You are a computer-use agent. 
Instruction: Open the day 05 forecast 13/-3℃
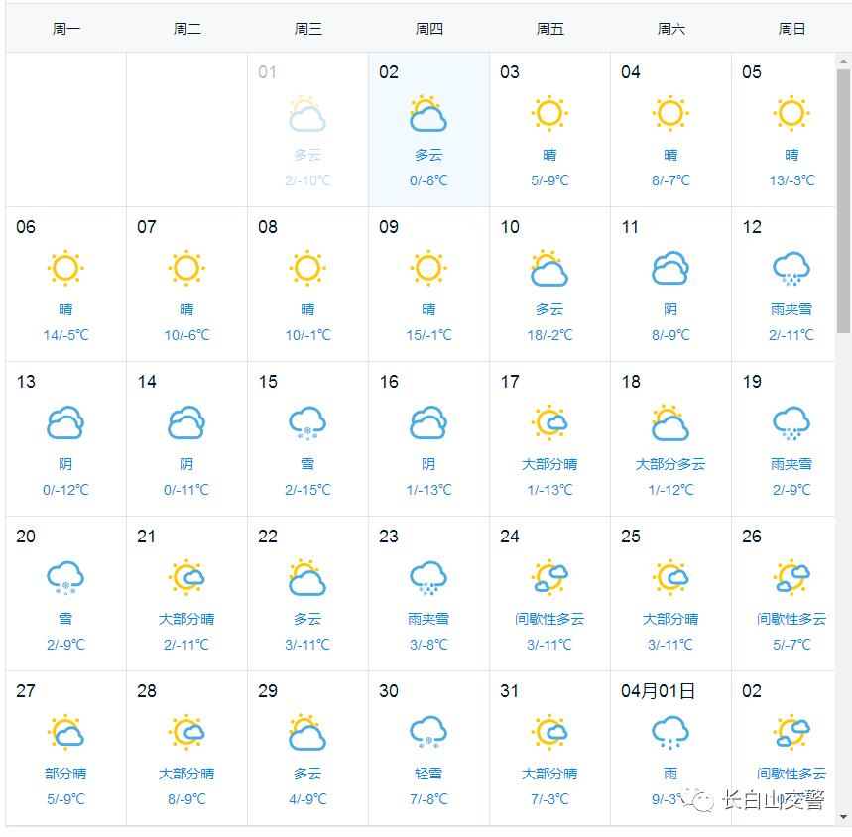point(791,180)
